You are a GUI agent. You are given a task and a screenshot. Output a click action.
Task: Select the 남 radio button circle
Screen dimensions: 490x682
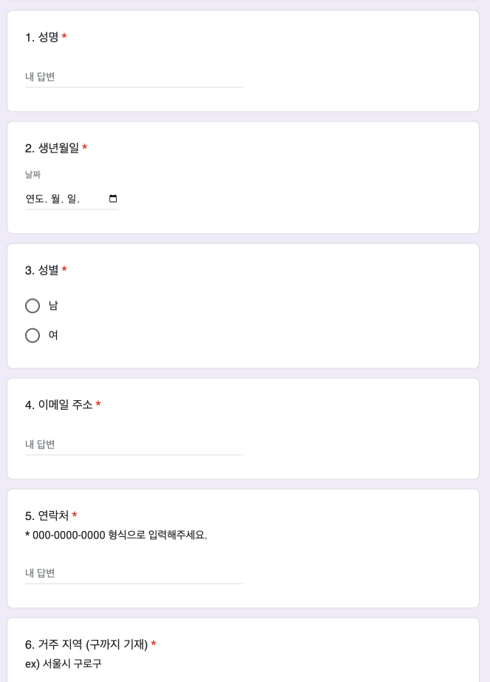[x=33, y=305]
